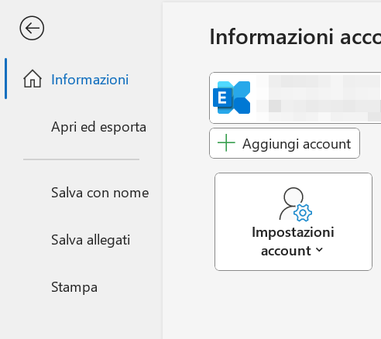Open the Stampa page

74,287
